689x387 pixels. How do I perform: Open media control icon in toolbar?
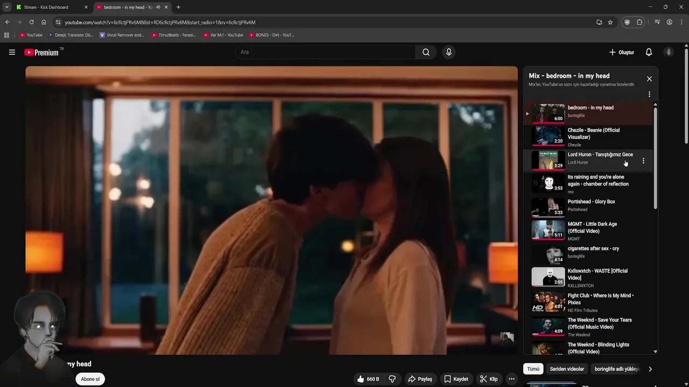point(657,22)
